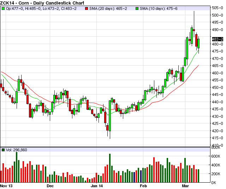
Task: Click the 430-0 price axis label
Action: coord(218,116)
